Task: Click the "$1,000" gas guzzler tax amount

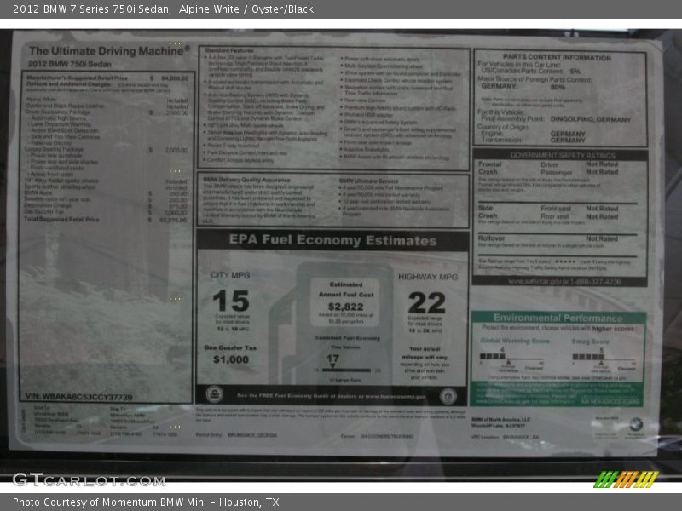Action: (231, 359)
